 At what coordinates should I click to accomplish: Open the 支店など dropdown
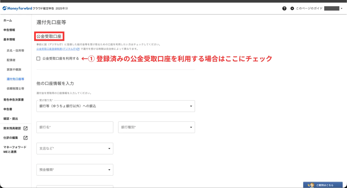click(x=109, y=148)
